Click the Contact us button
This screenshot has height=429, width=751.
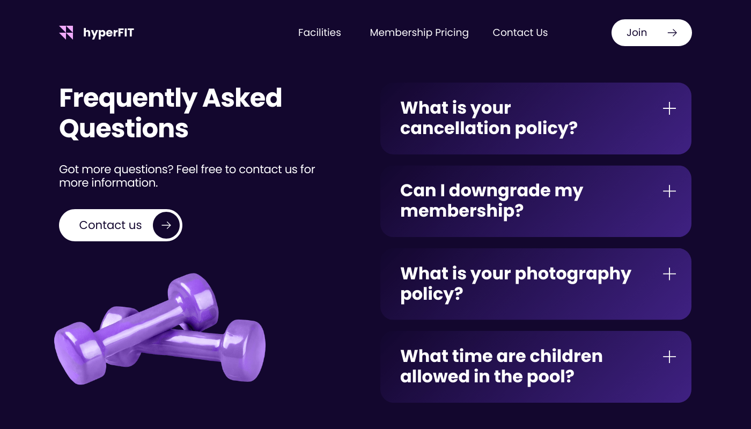point(110,225)
